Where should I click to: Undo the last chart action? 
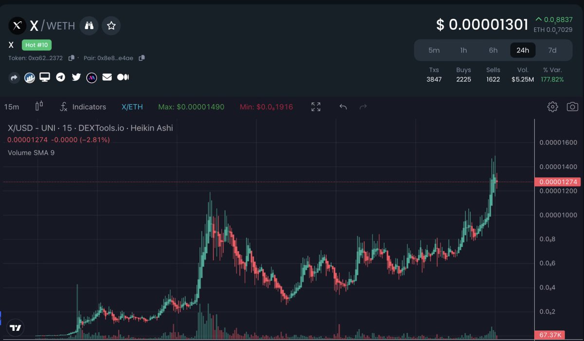point(343,107)
